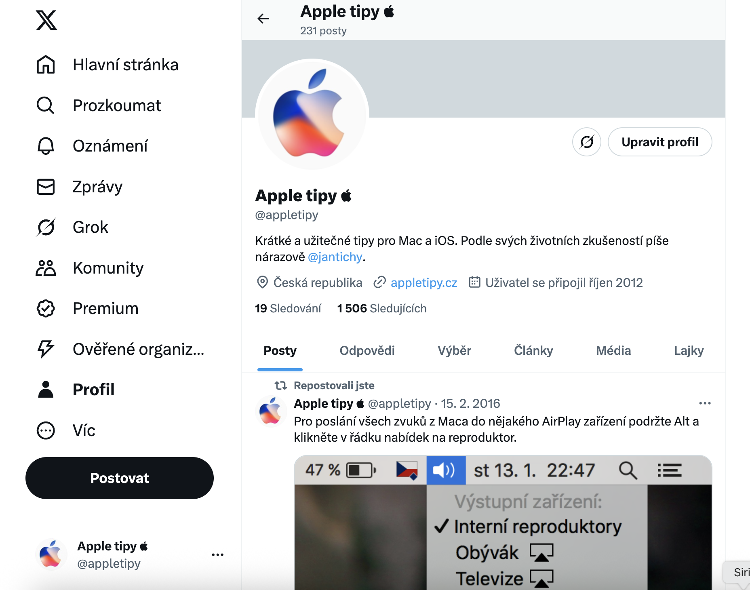Screen dimensions: 750x590
Task: Open account switcher dots beside @appletipy
Action: [218, 555]
